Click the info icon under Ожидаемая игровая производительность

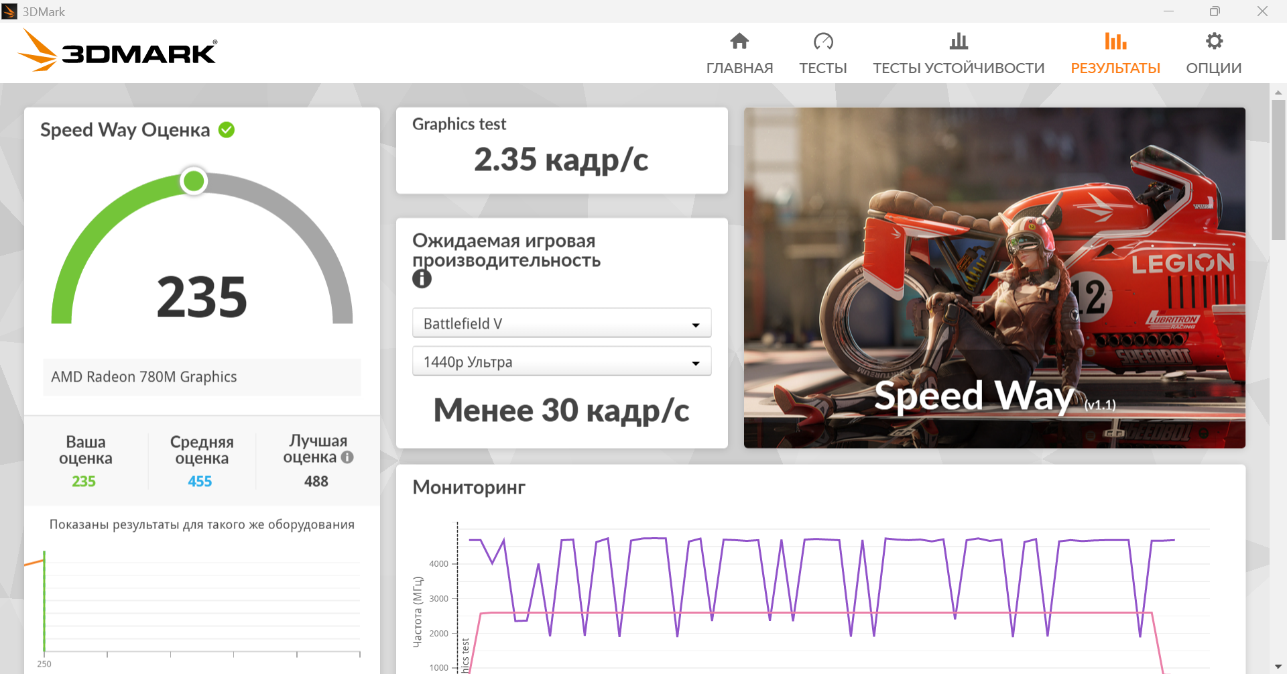tap(422, 278)
